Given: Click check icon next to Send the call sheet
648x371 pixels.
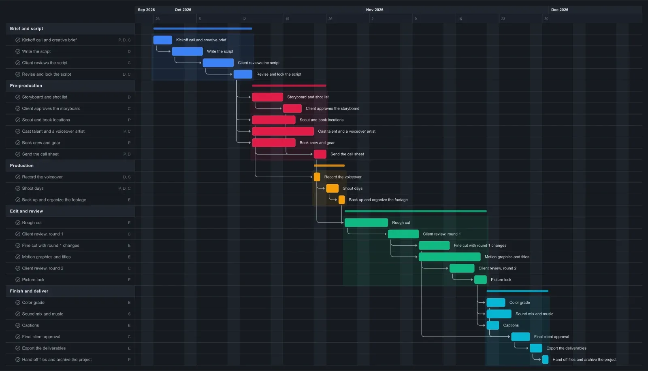Looking at the screenshot, I should 18,154.
